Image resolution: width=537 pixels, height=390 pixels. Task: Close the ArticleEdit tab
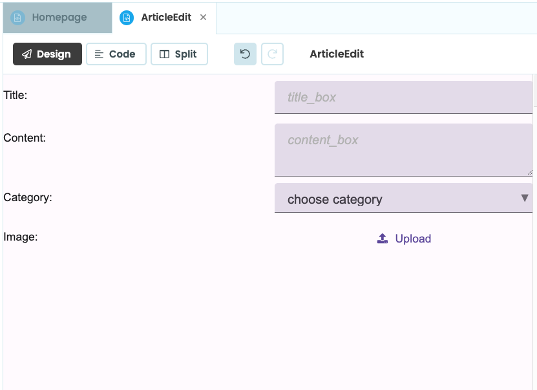[202, 17]
